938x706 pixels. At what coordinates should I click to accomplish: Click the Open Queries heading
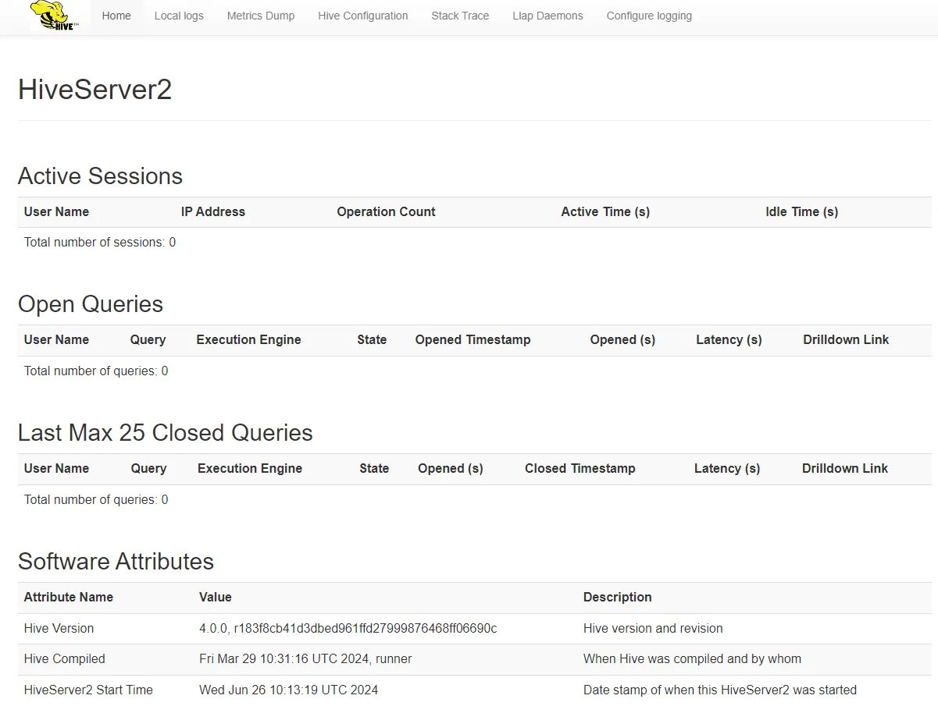91,304
